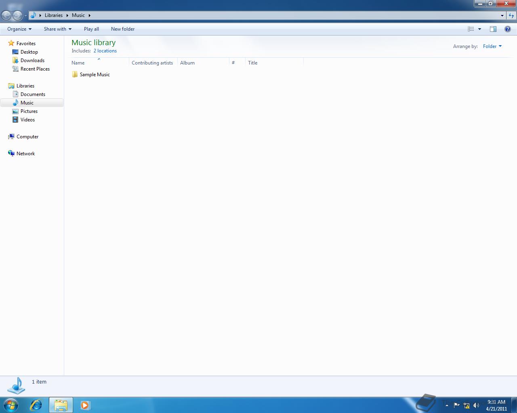
Task: Launch Internet Explorer from taskbar
Action: pos(36,405)
